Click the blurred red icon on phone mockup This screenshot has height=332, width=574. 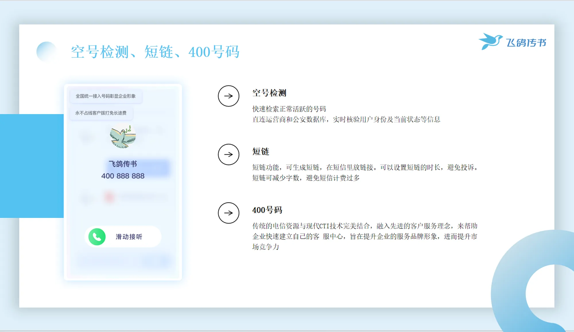pos(109,197)
